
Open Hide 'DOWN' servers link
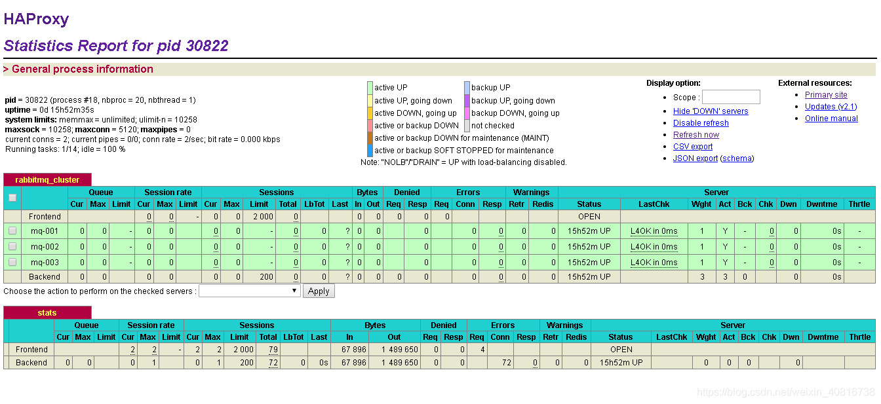(711, 111)
